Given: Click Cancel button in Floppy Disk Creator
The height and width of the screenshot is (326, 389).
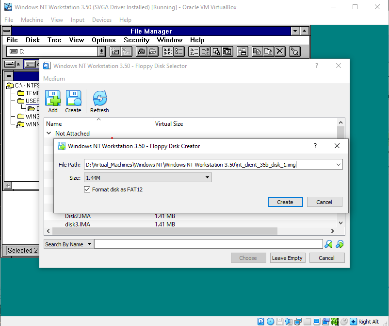Looking at the screenshot, I should pos(324,202).
